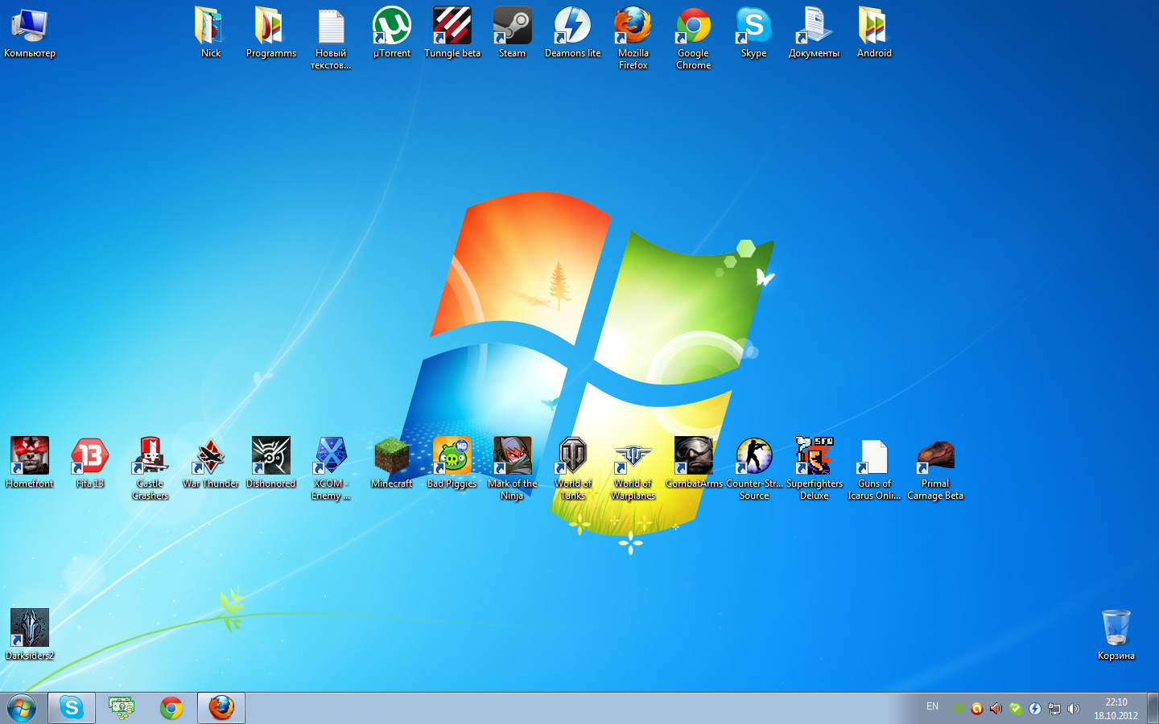Select the Tunngle beta shortcut

coord(452,32)
